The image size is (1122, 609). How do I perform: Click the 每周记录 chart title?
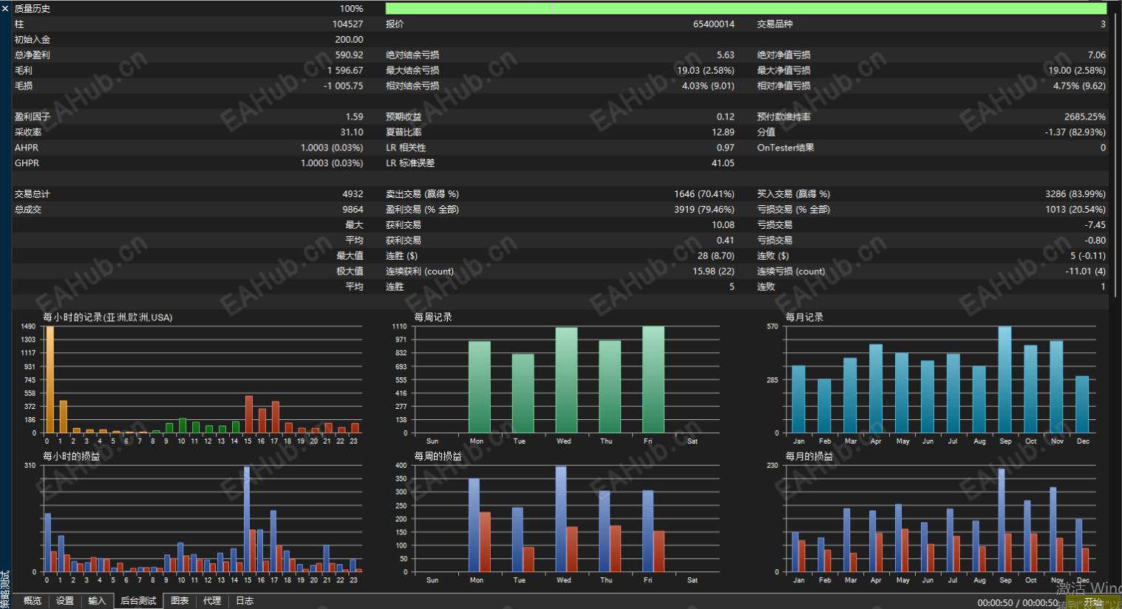click(433, 317)
